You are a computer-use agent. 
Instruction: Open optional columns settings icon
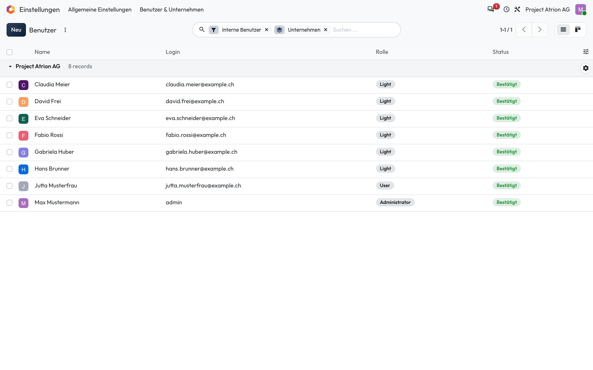[586, 52]
